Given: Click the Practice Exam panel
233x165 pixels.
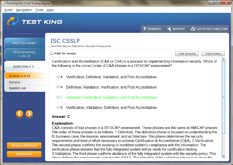Looking at the screenshot, I should (x=25, y=43).
